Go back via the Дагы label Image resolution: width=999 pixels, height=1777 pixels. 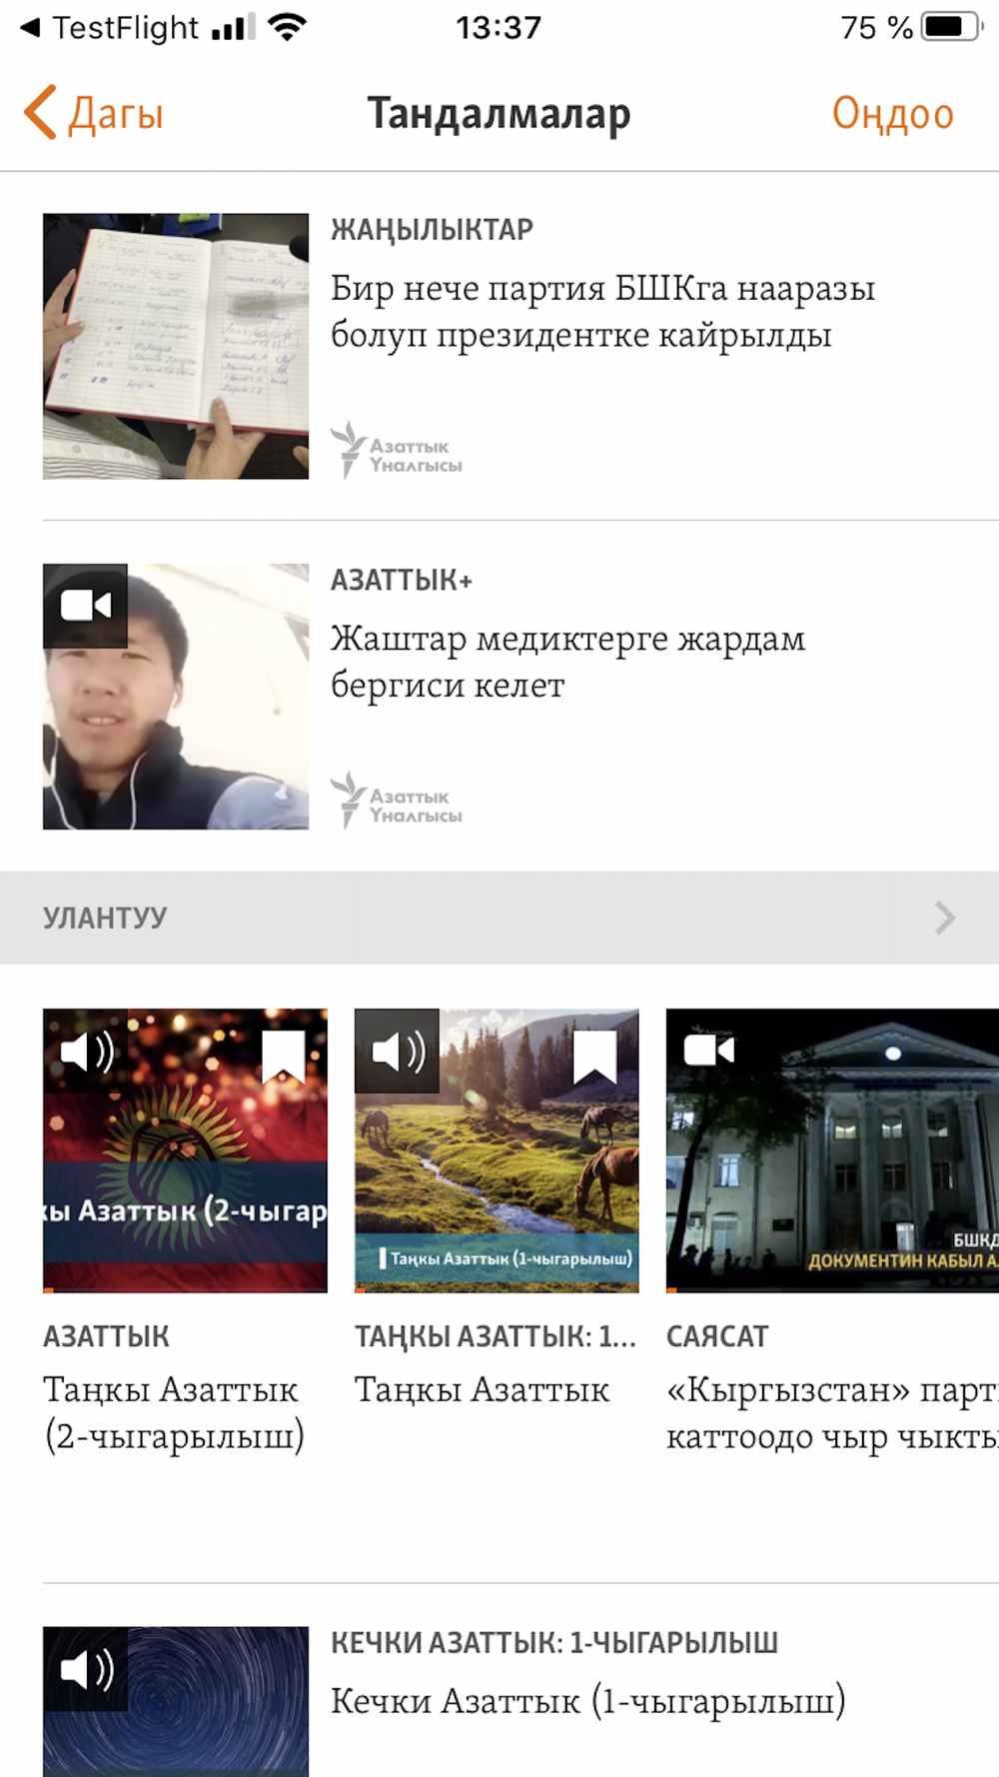point(115,114)
